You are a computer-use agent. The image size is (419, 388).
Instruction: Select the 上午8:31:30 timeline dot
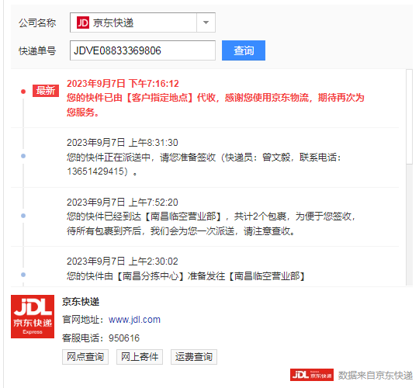coord(23,156)
